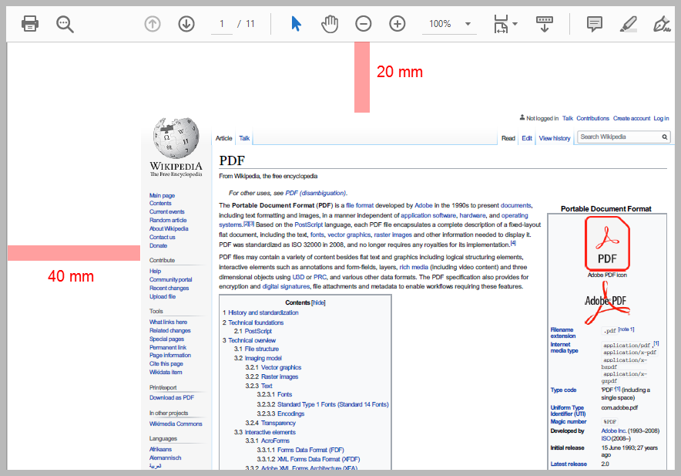The width and height of the screenshot is (681, 476).
Task: Expand the page fit options arrow
Action: pyautogui.click(x=515, y=24)
